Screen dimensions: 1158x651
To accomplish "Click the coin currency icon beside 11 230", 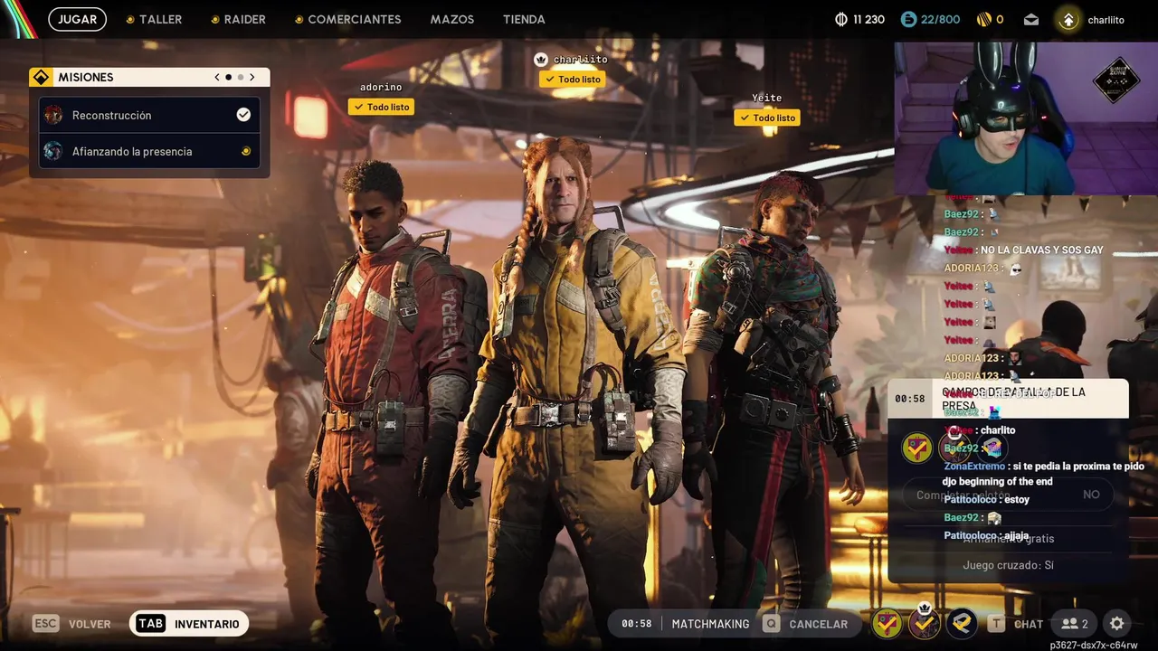I will click(840, 19).
